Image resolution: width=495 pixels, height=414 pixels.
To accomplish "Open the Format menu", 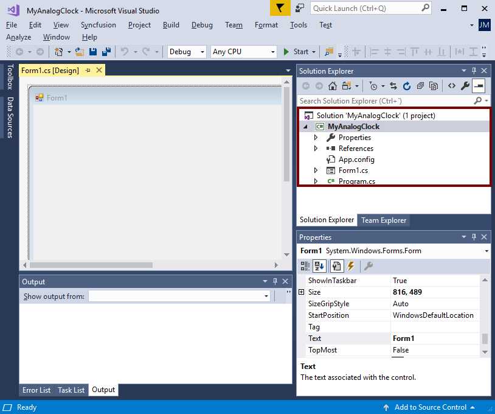I will coord(266,25).
